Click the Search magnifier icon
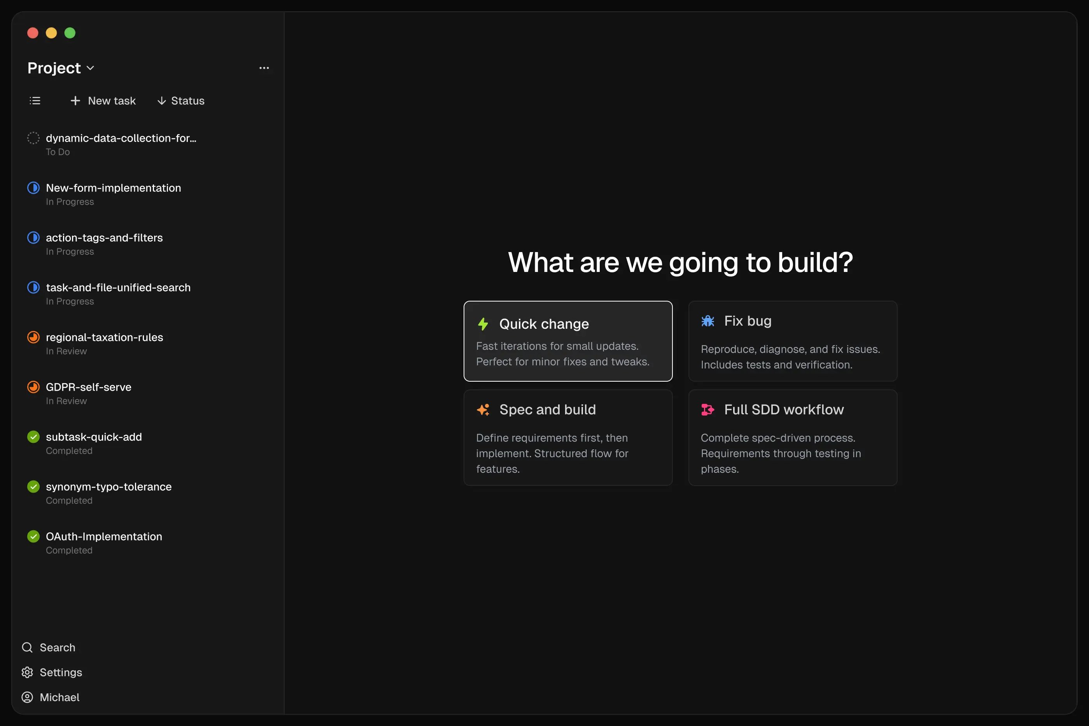This screenshot has height=726, width=1089. click(x=27, y=647)
